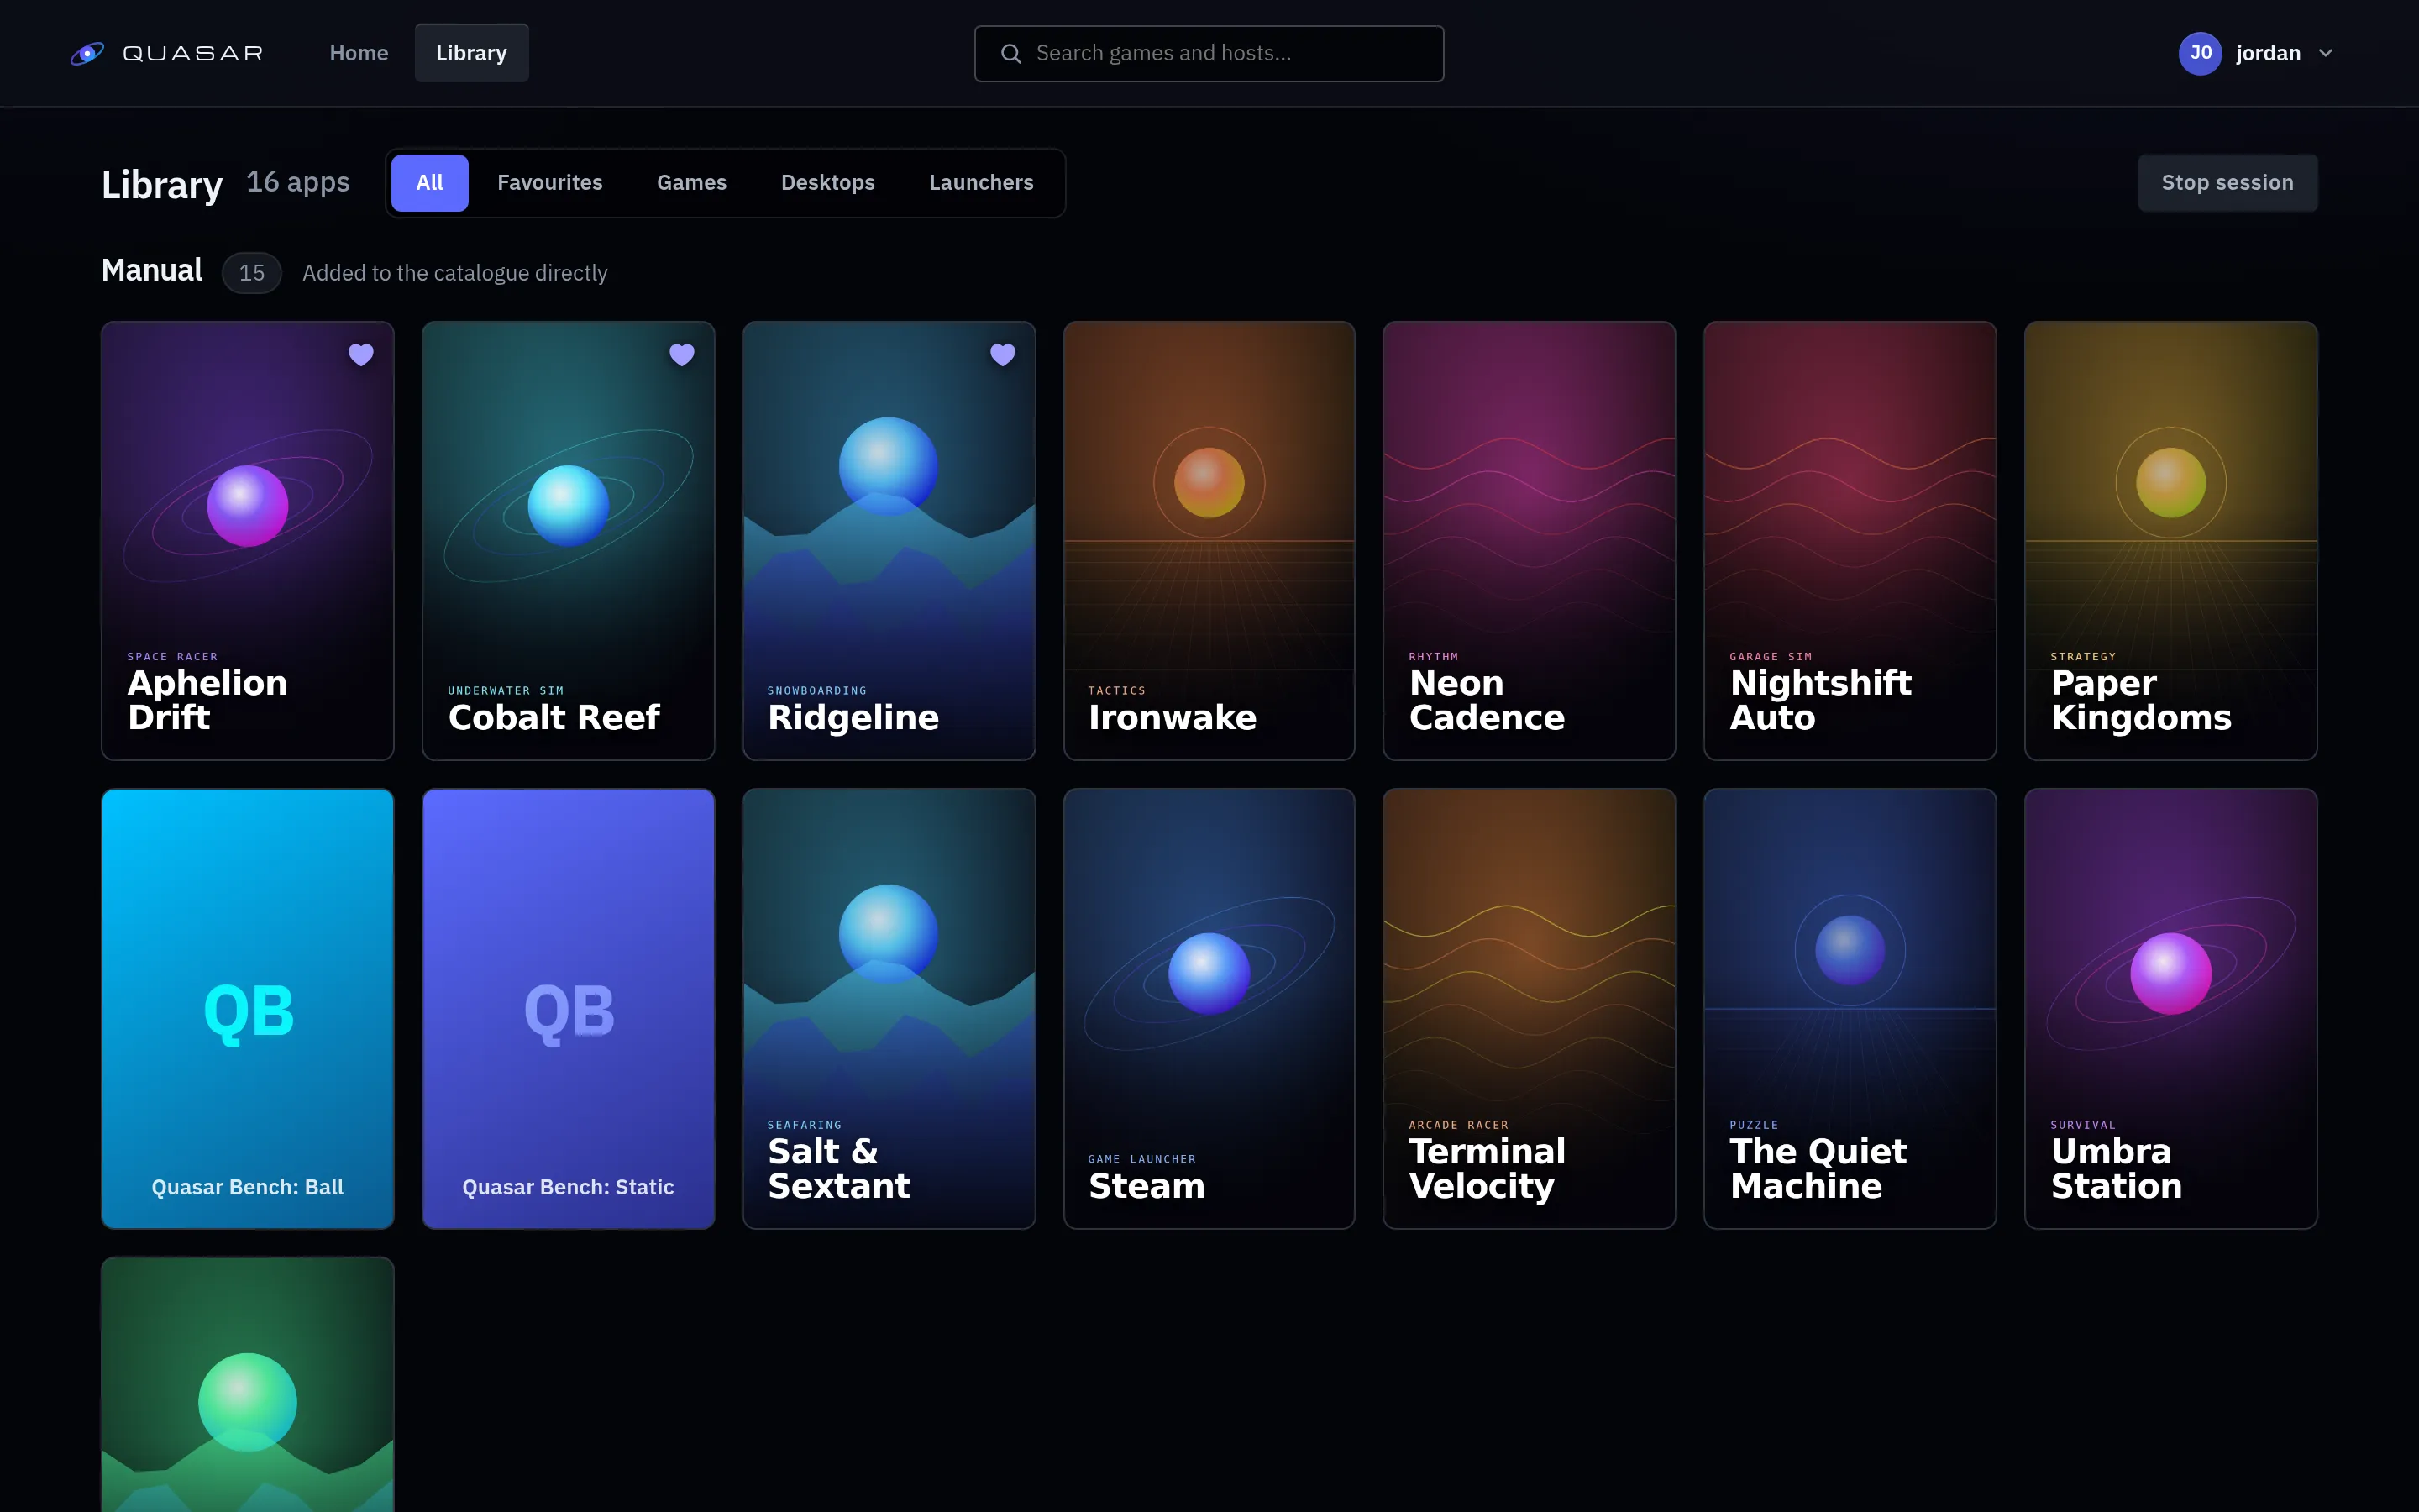Open the Steam game launcher card
The height and width of the screenshot is (1512, 2419).
1209,1008
